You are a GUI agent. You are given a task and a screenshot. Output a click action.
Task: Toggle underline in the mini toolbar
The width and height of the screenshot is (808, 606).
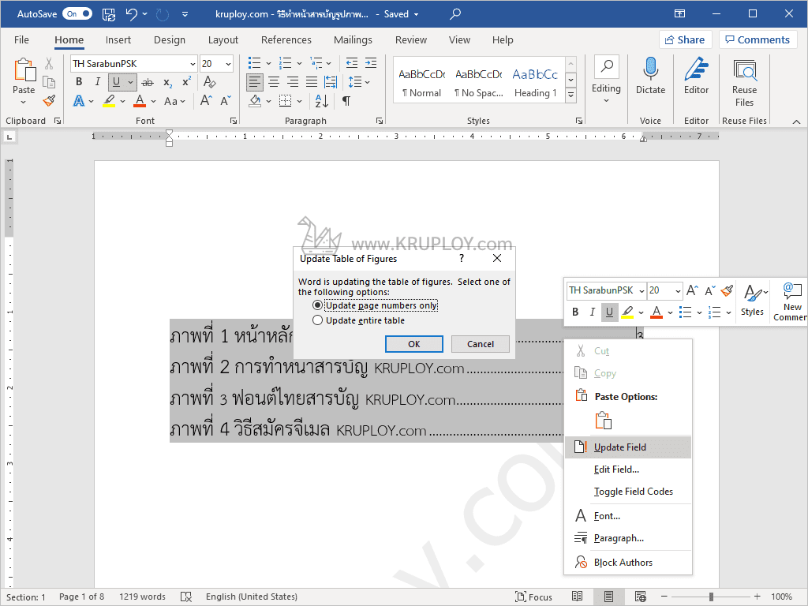click(x=610, y=312)
